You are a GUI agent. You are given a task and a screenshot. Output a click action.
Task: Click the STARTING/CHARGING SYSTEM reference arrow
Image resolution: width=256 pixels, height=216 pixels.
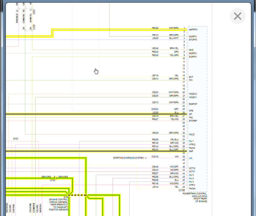[145, 158]
